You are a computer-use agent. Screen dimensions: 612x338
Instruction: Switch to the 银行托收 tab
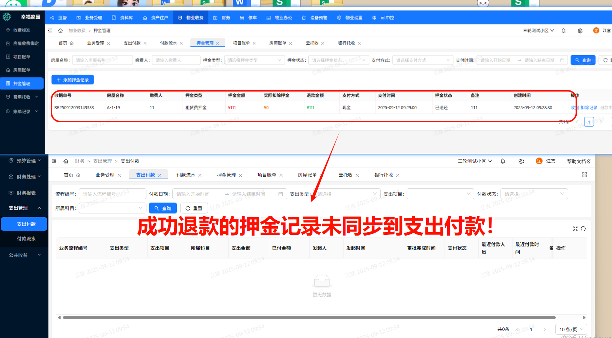[347, 43]
